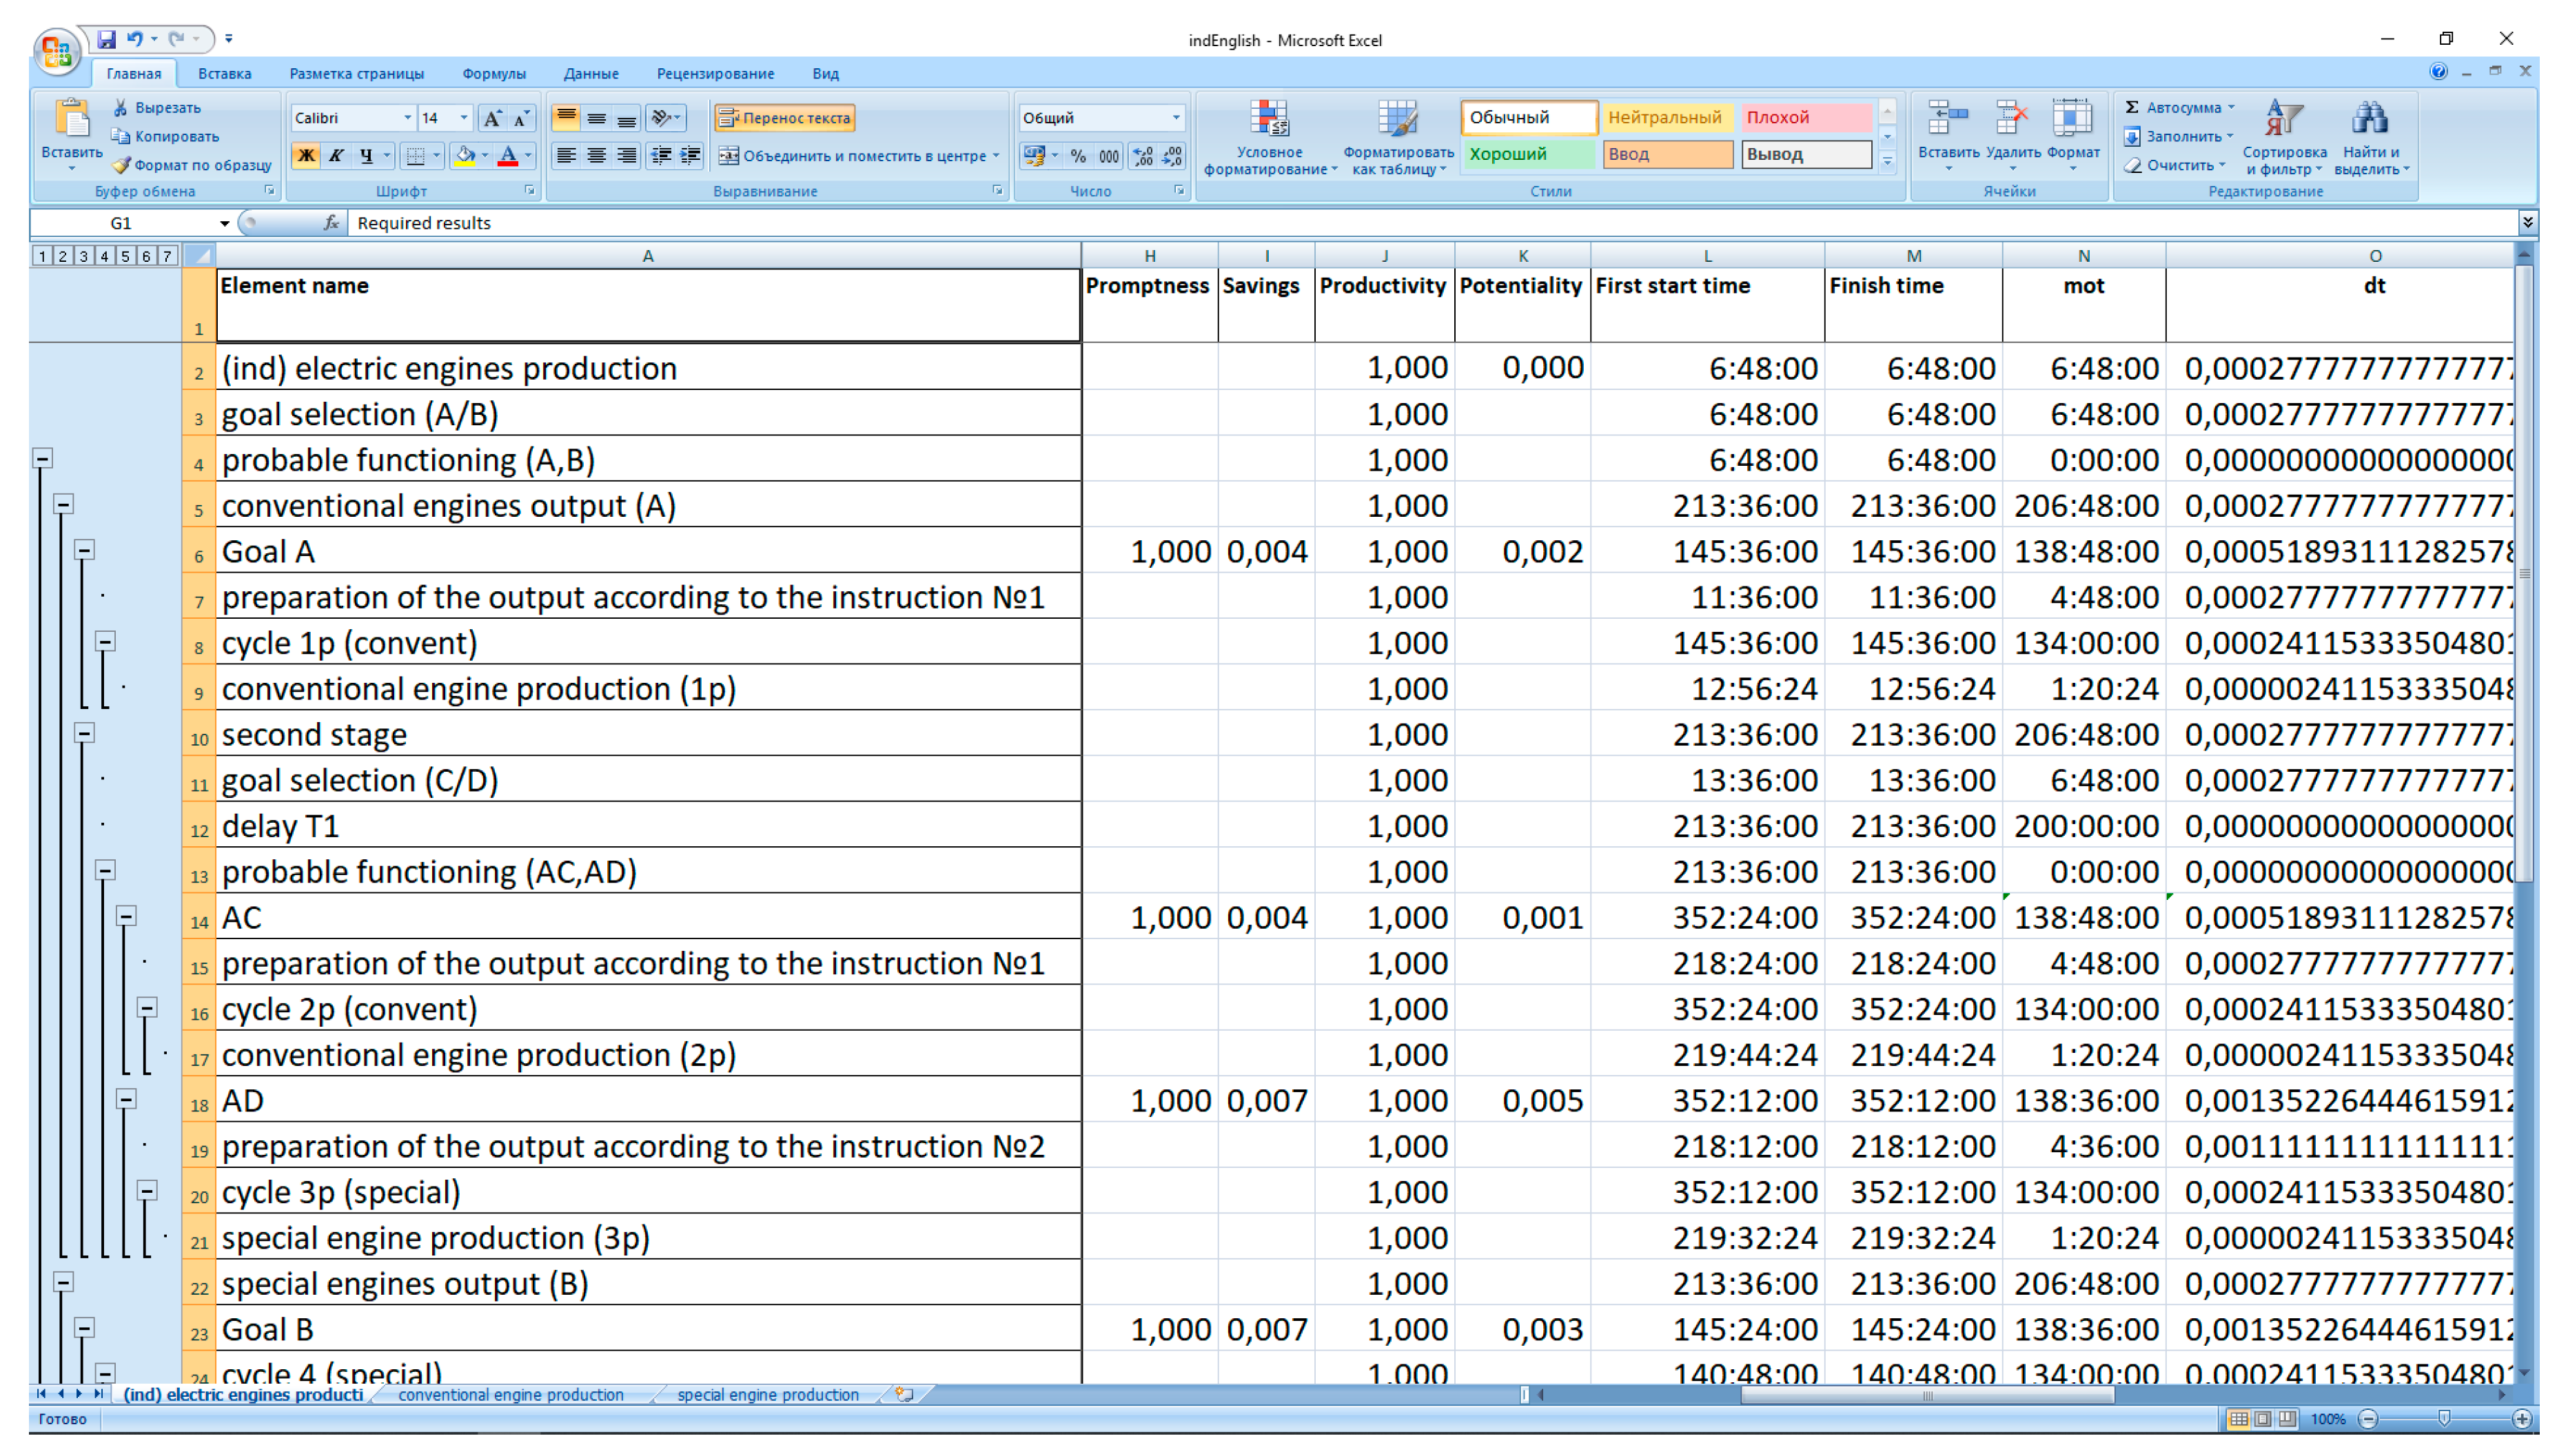This screenshot has height=1456, width=2557.
Task: Open the number format dropdown
Action: click(x=1175, y=118)
